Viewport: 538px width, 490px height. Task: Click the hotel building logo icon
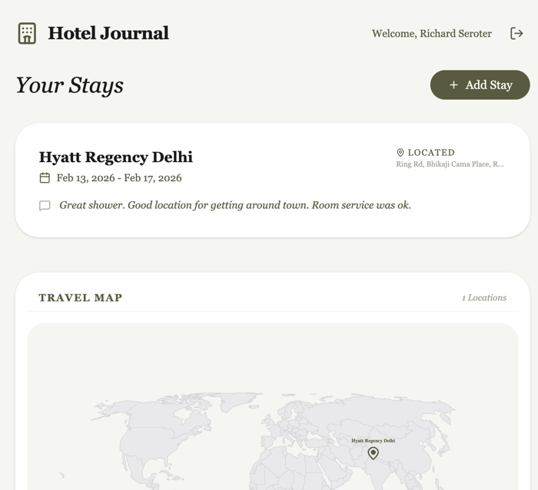click(27, 33)
